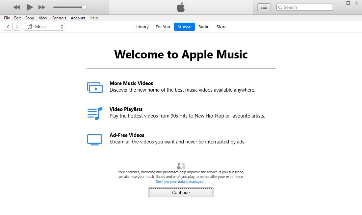The width and height of the screenshot is (362, 215).
Task: Start playback with the Play button
Action: 30,7
